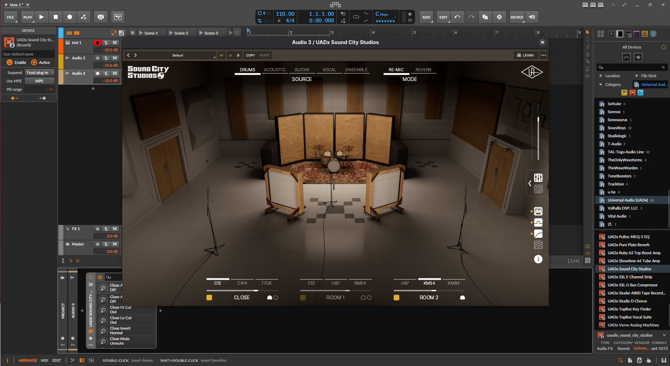Open the plugin info icon
The width and height of the screenshot is (670, 366).
(538, 259)
